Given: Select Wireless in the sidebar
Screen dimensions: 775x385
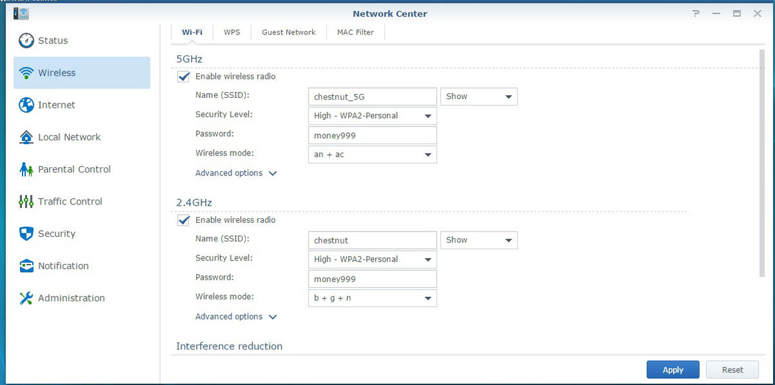Looking at the screenshot, I should (81, 73).
